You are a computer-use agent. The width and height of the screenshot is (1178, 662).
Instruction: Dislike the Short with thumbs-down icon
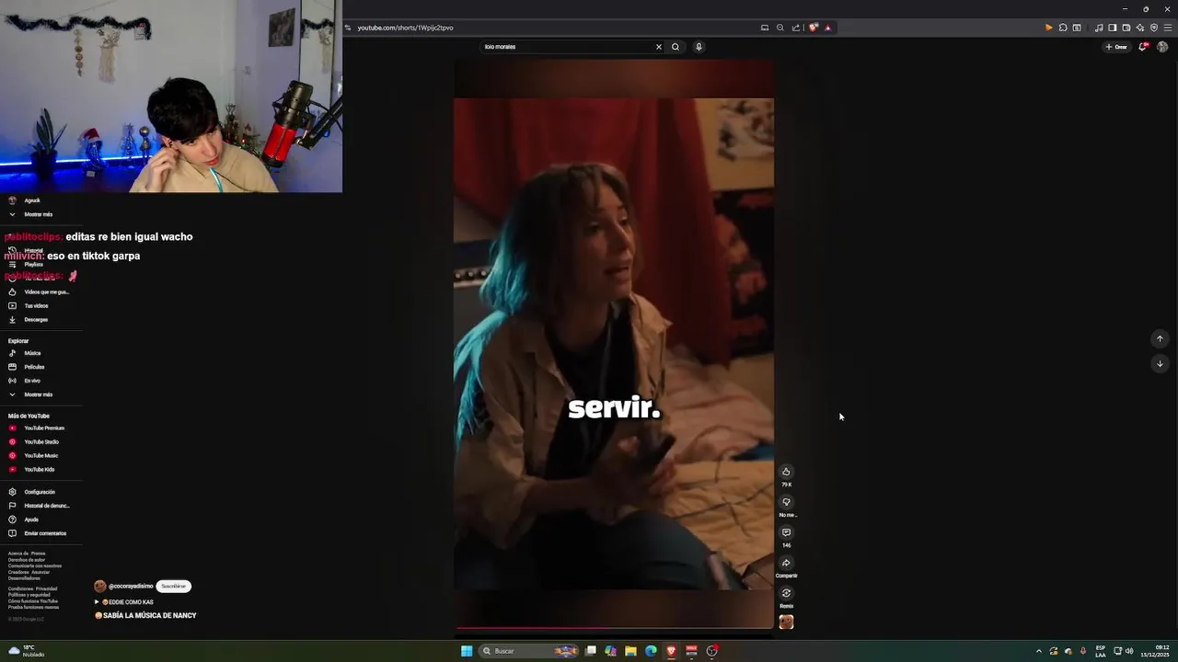pyautogui.click(x=786, y=502)
